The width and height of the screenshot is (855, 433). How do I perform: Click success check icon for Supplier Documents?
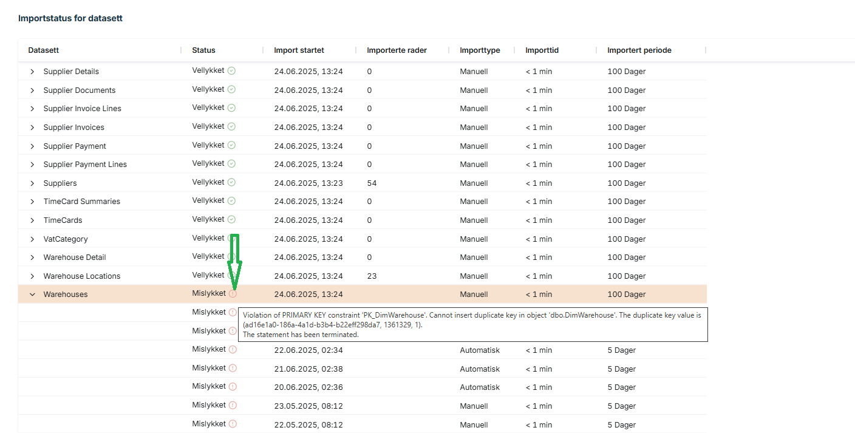(232, 89)
